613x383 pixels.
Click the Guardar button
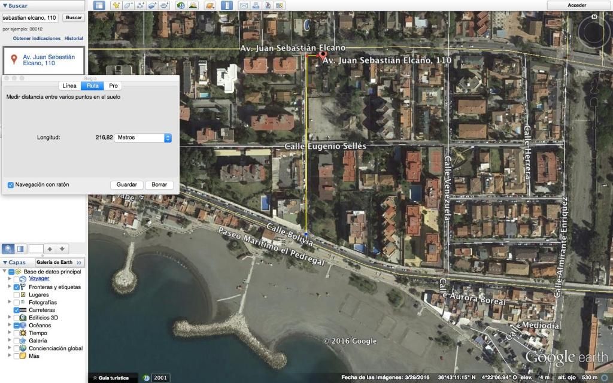[x=127, y=185]
